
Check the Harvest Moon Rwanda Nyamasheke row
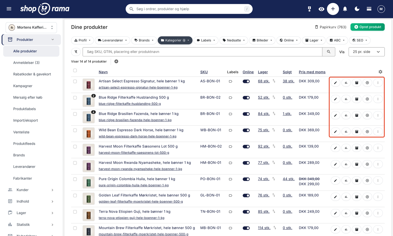point(75,163)
